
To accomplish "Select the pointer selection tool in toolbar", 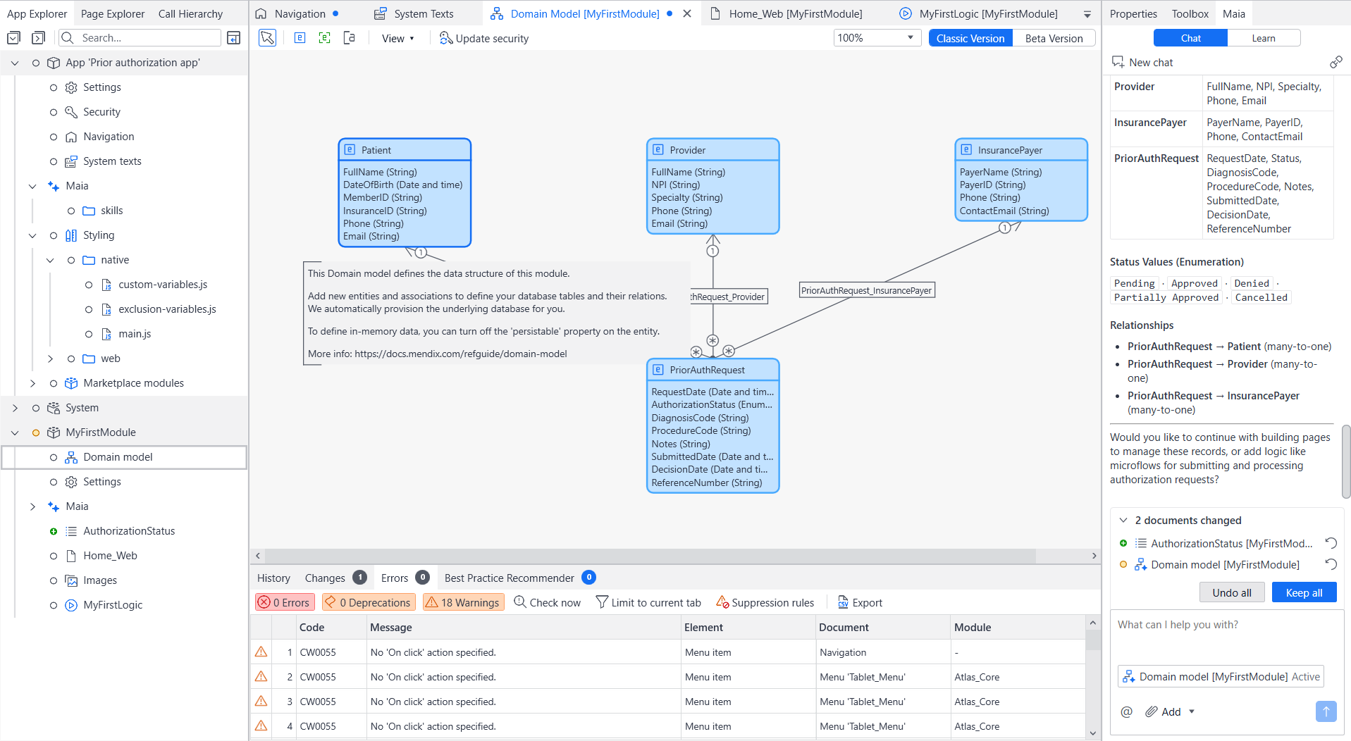I will 267,38.
